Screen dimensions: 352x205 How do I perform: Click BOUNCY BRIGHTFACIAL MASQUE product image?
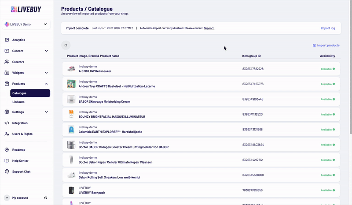point(71,114)
